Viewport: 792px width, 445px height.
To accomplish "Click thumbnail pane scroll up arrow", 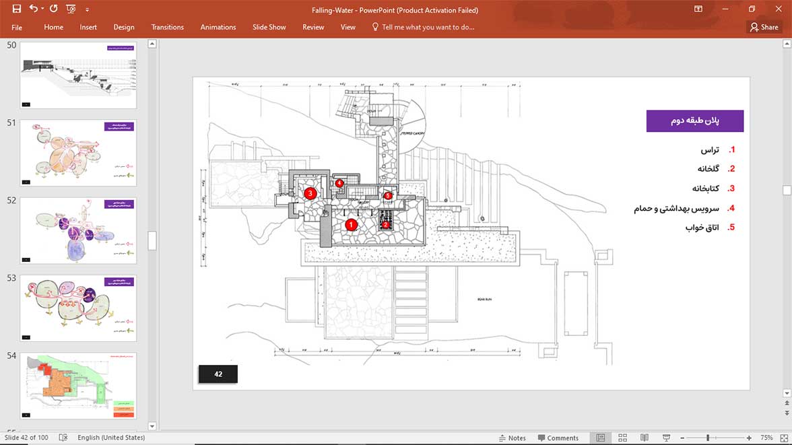I will (x=152, y=44).
